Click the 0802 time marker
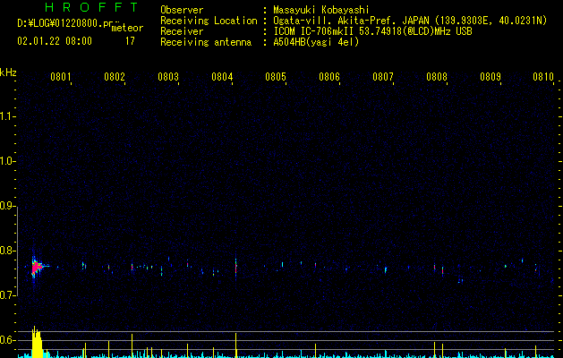Screen dimensions: 563x358 (115, 77)
